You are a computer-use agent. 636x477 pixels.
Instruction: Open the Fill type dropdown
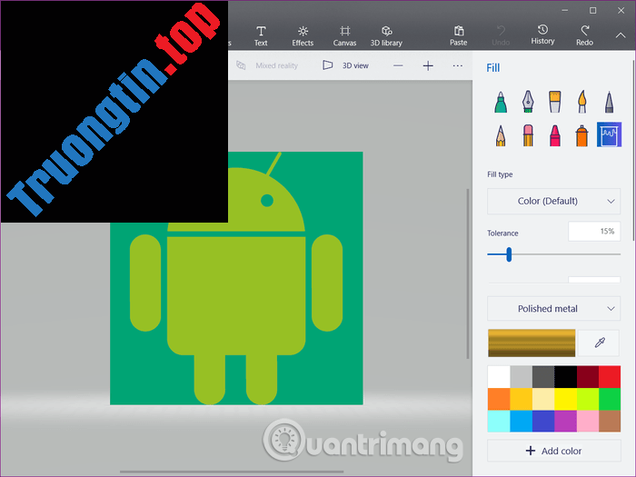pyautogui.click(x=553, y=201)
